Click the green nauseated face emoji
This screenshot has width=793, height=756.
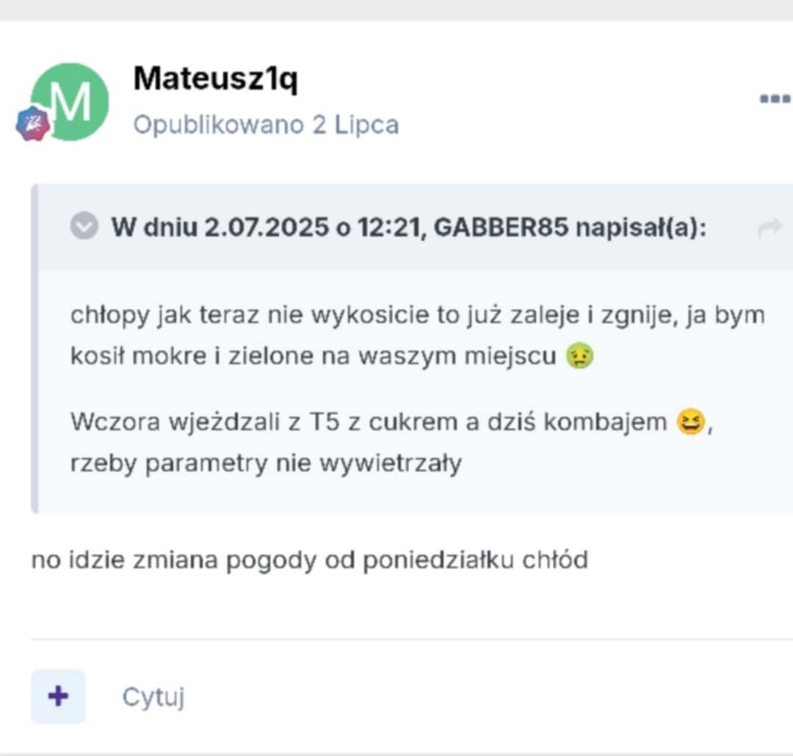[580, 357]
